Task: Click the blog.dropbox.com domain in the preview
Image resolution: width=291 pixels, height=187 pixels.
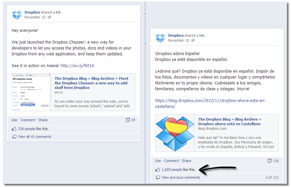Action: tap(212, 128)
